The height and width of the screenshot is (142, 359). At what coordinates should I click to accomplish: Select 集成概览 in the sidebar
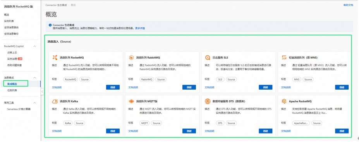pos(12,84)
